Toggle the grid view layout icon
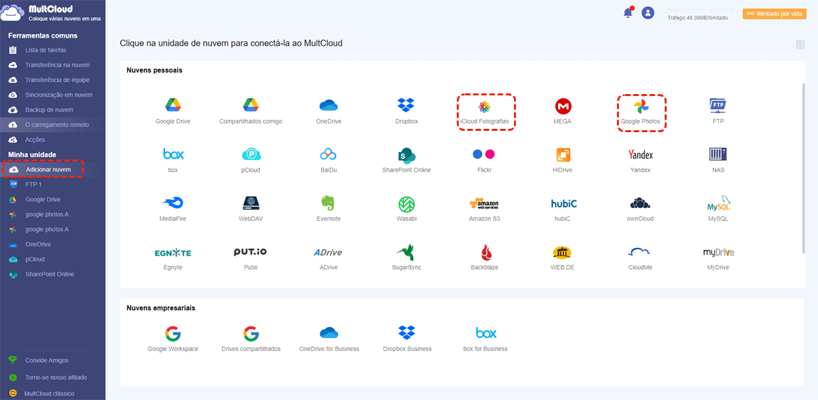 [800, 45]
